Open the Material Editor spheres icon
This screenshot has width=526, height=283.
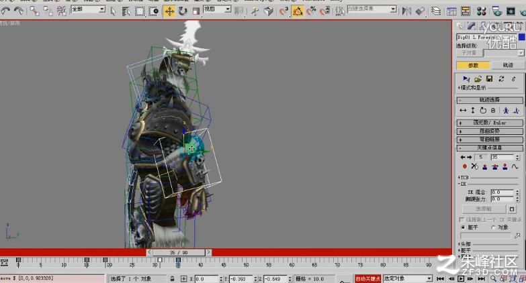tap(482, 11)
